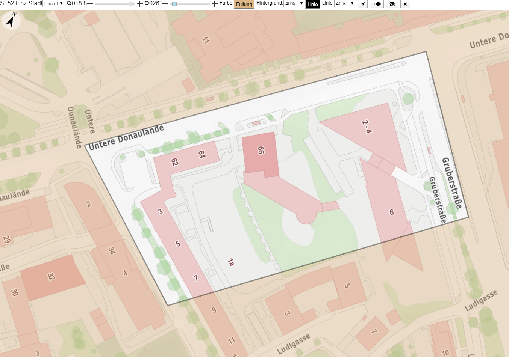The width and height of the screenshot is (509, 357).
Task: Click building 66 on the map
Action: click(x=260, y=154)
